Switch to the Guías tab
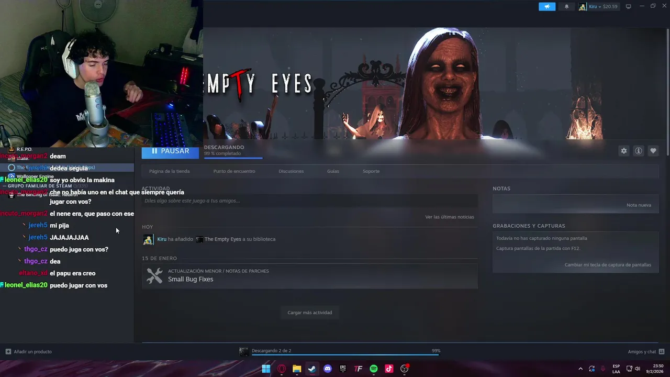 point(333,171)
